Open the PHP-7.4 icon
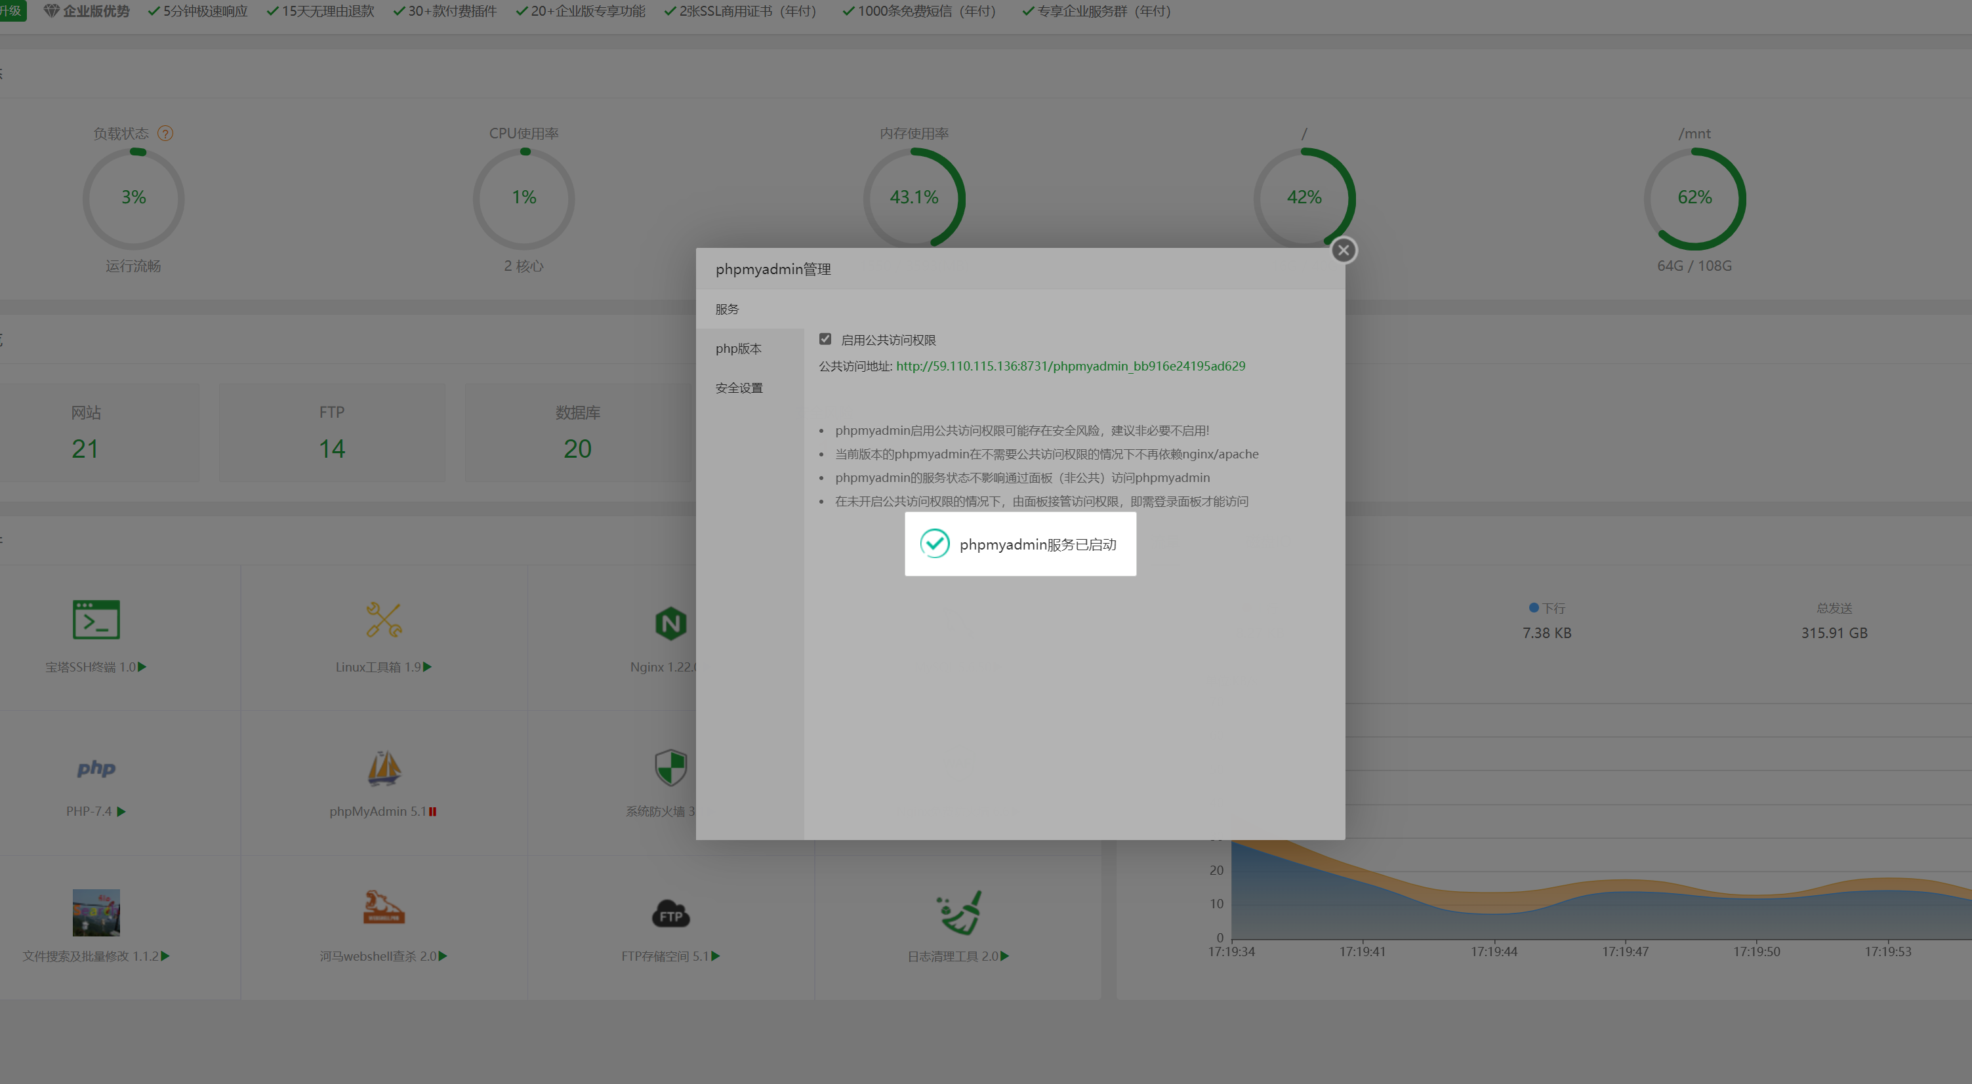This screenshot has width=1972, height=1084. tap(96, 768)
